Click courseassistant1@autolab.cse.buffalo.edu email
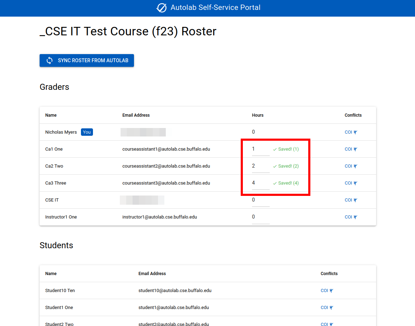The image size is (415, 326). click(166, 149)
